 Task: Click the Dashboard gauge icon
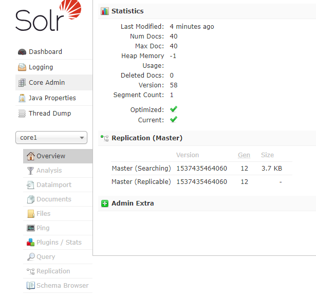point(22,52)
